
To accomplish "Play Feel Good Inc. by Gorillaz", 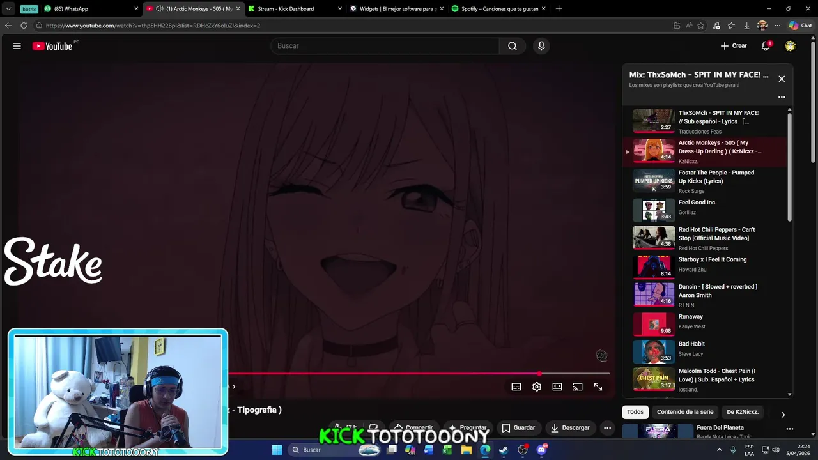I will [x=706, y=209].
